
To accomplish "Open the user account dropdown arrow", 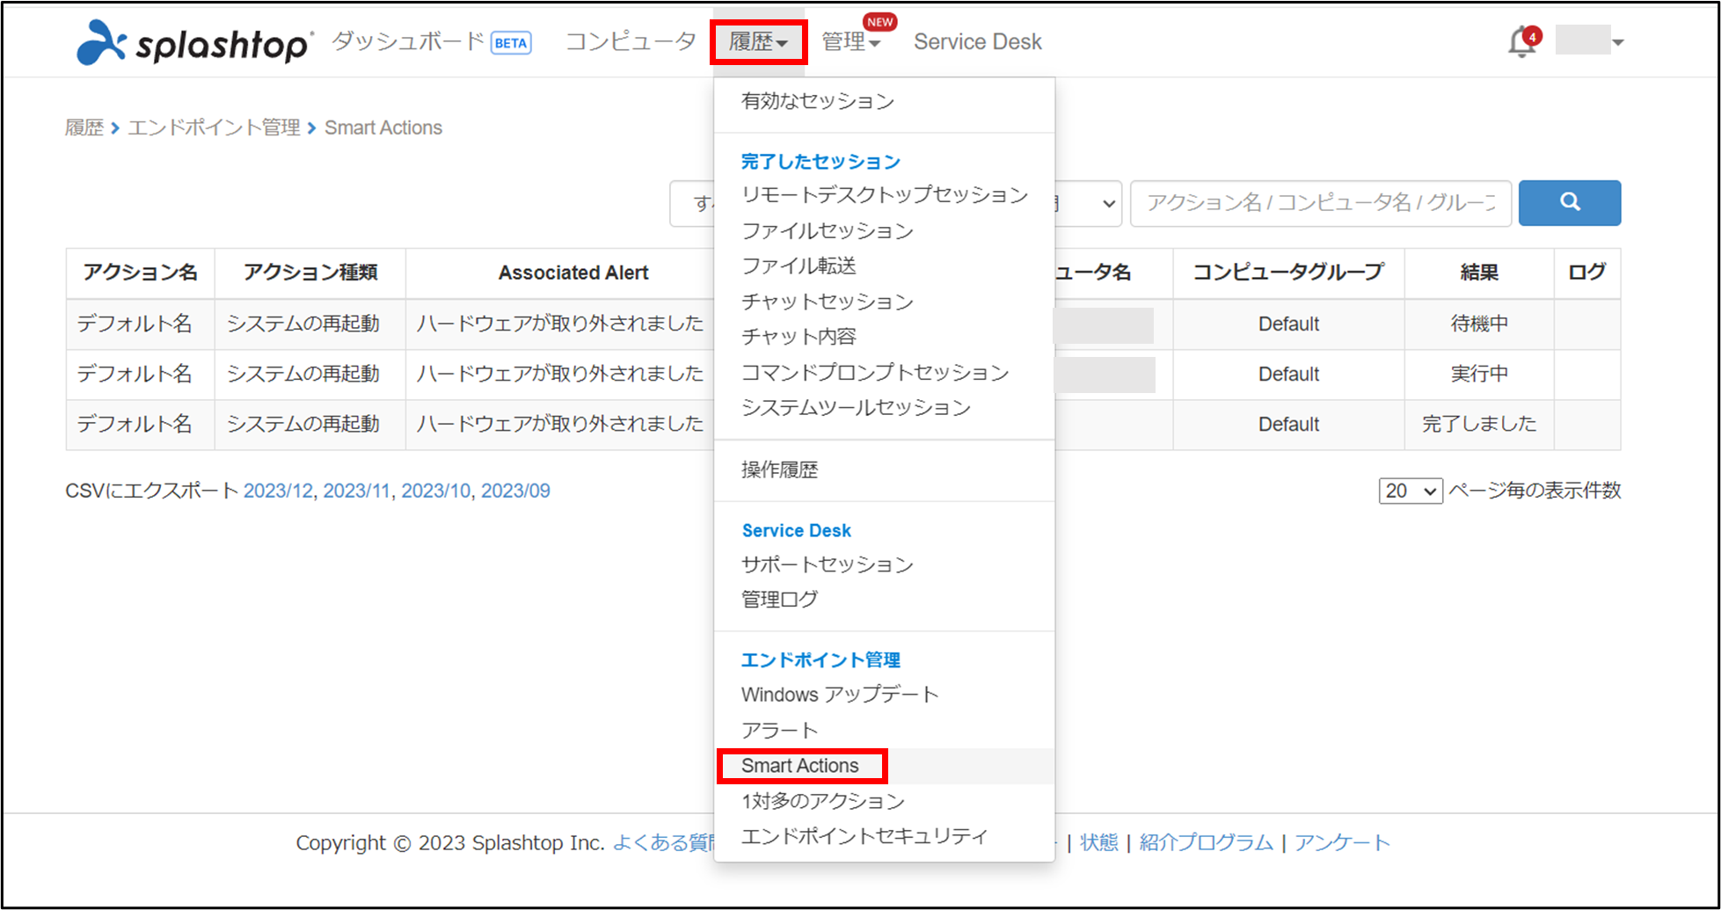I will [x=1617, y=42].
